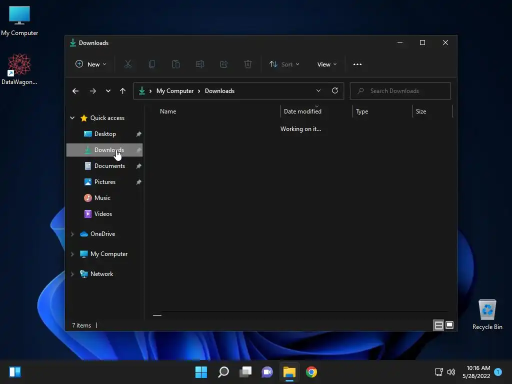Sort by the Size column header
Viewport: 512px width, 384px height.
click(x=421, y=111)
